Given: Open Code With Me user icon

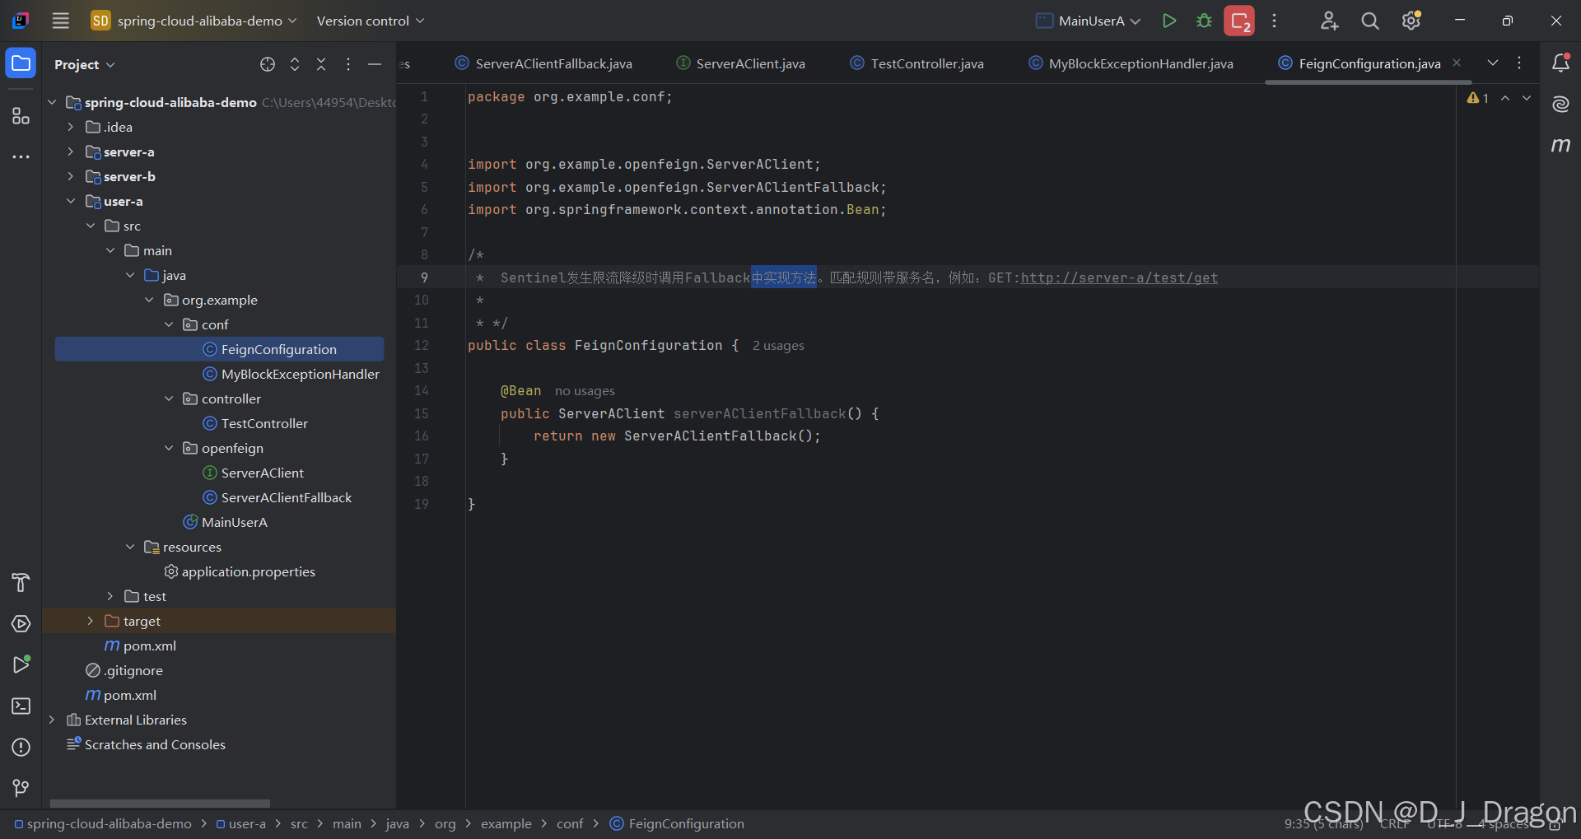Looking at the screenshot, I should pos(1329,21).
